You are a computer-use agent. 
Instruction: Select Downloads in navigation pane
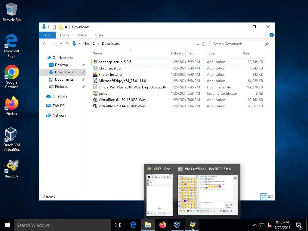[63, 72]
